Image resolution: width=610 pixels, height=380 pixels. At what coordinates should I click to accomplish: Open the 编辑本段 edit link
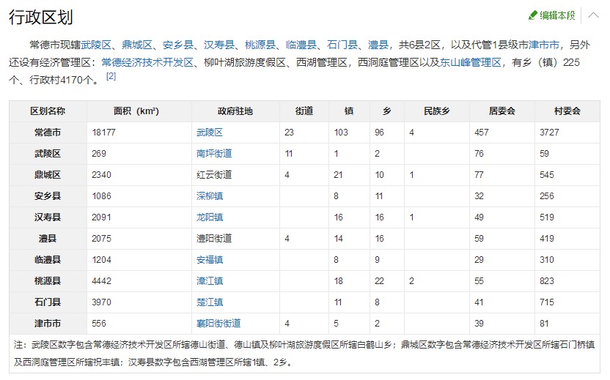click(x=557, y=15)
